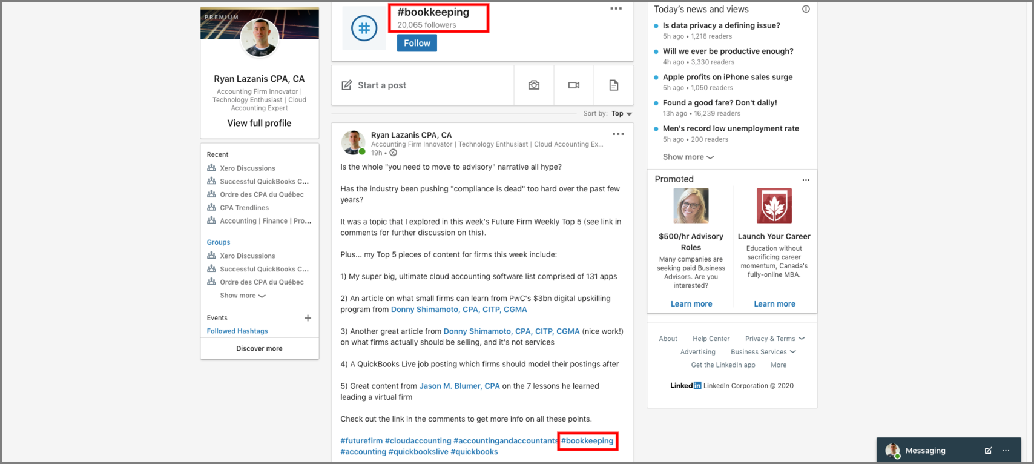Follow the #bookkeeping hashtag
The width and height of the screenshot is (1034, 464).
417,43
